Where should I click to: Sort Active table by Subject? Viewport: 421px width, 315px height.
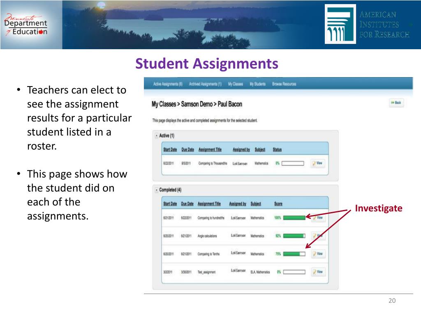coord(260,150)
